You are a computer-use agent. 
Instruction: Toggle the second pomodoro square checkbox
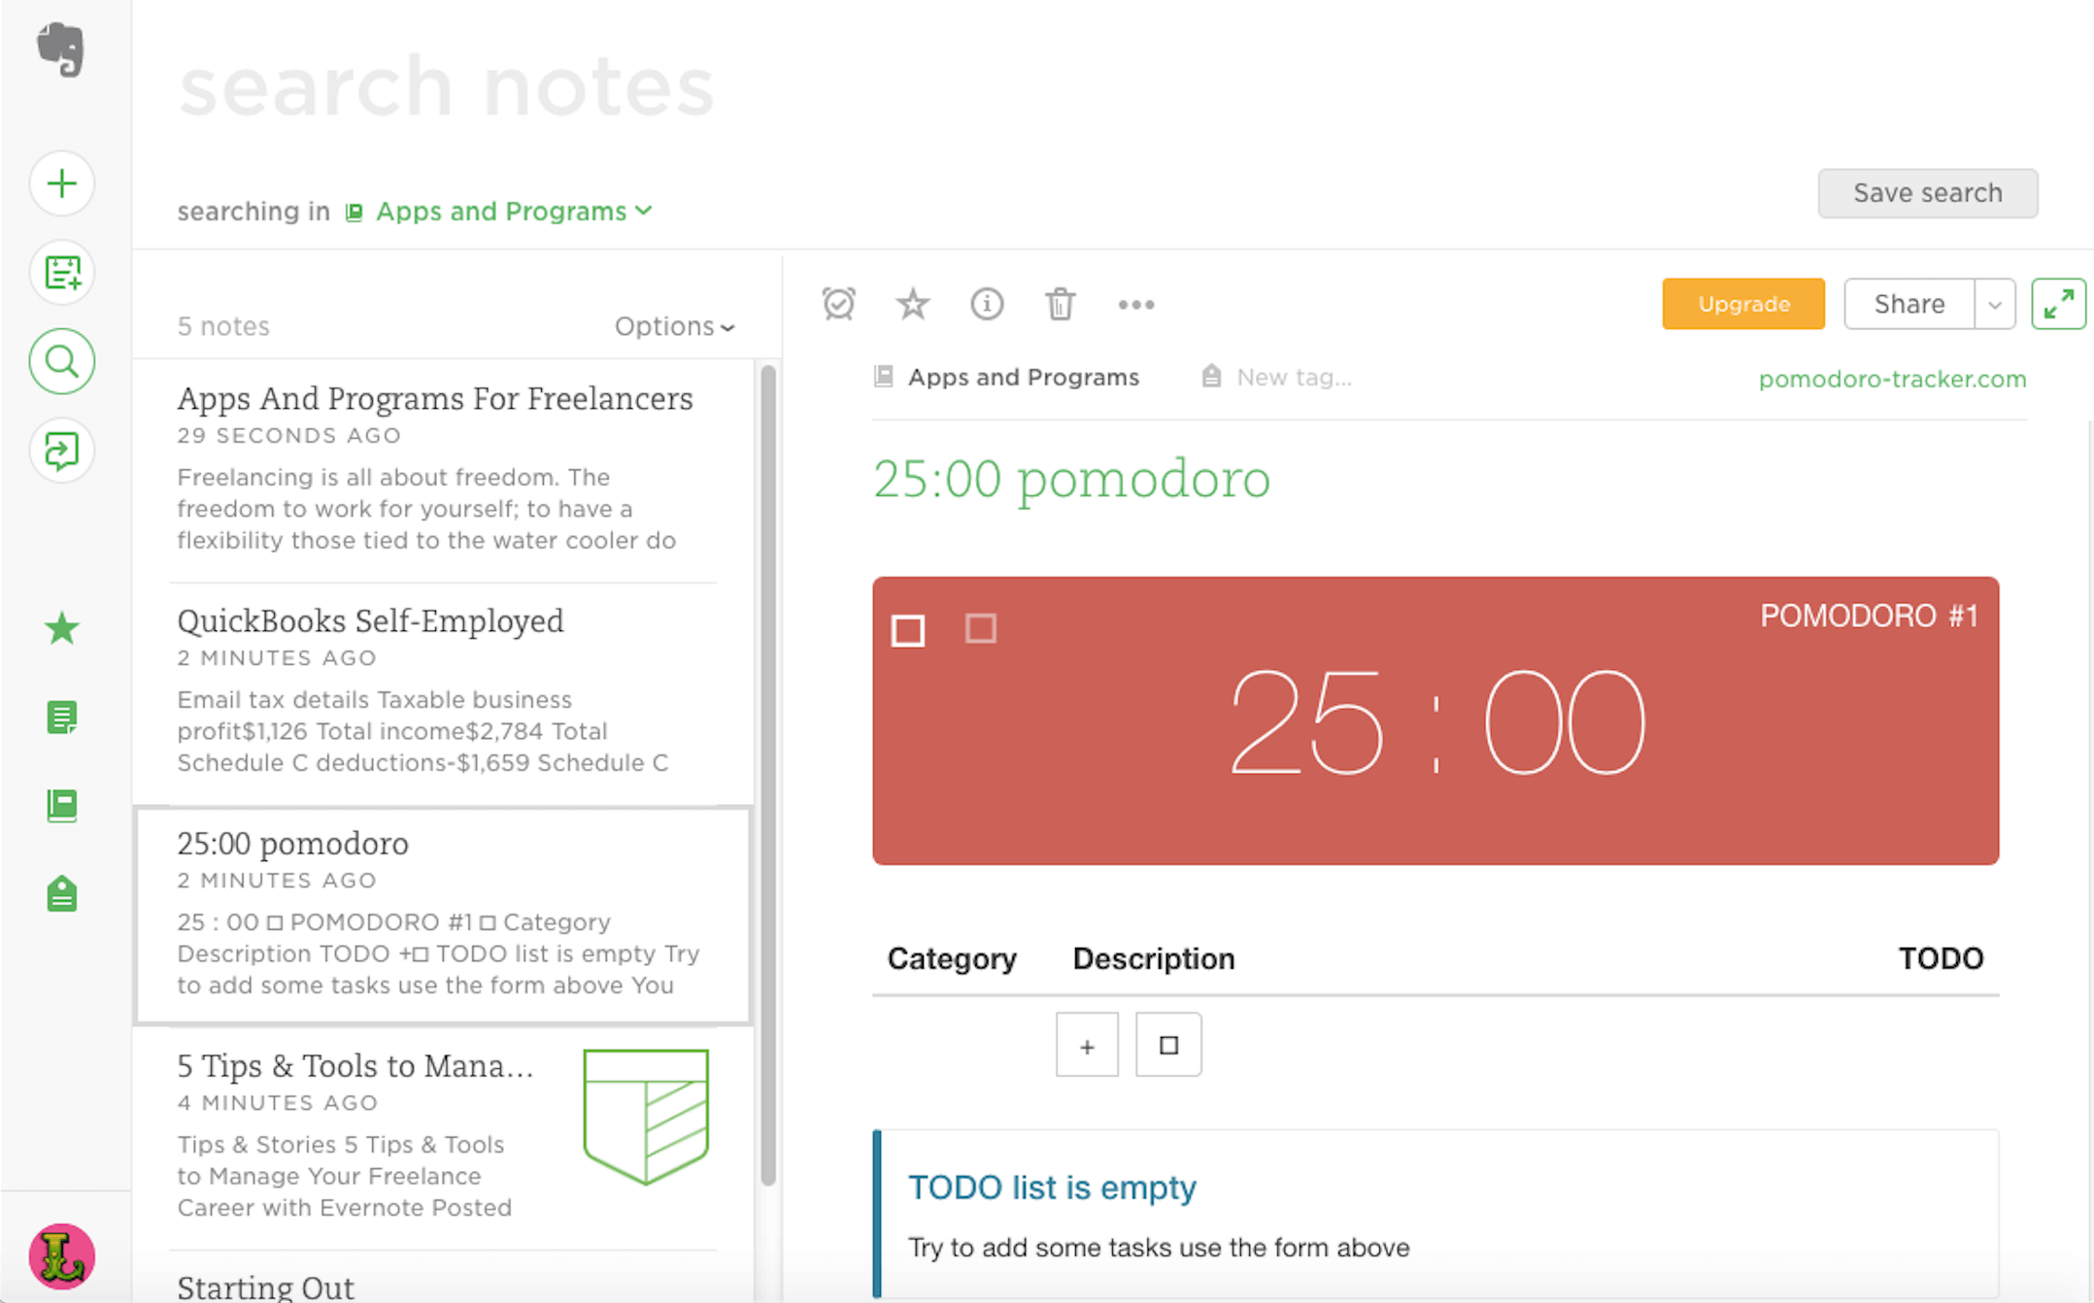(x=977, y=629)
